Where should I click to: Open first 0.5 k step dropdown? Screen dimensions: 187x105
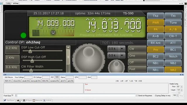pyautogui.click(x=122, y=49)
